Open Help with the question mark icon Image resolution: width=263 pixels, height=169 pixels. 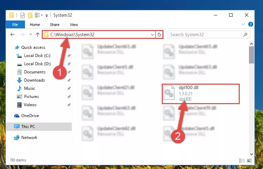click(251, 24)
